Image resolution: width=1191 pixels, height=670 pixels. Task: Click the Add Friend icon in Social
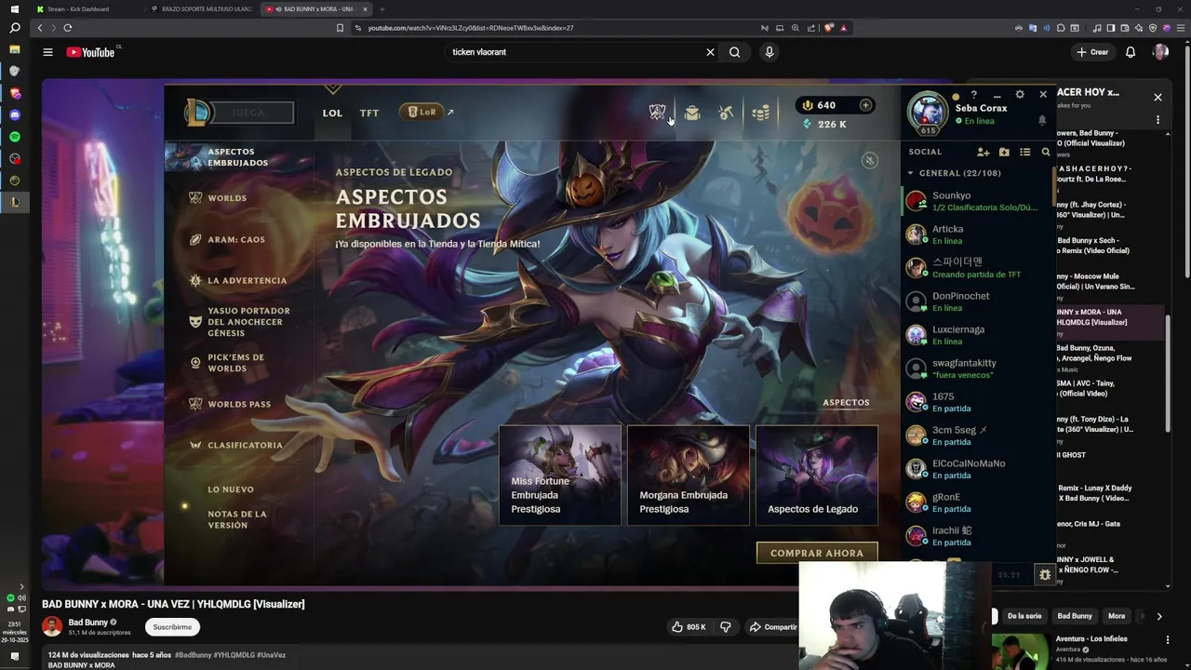point(983,152)
